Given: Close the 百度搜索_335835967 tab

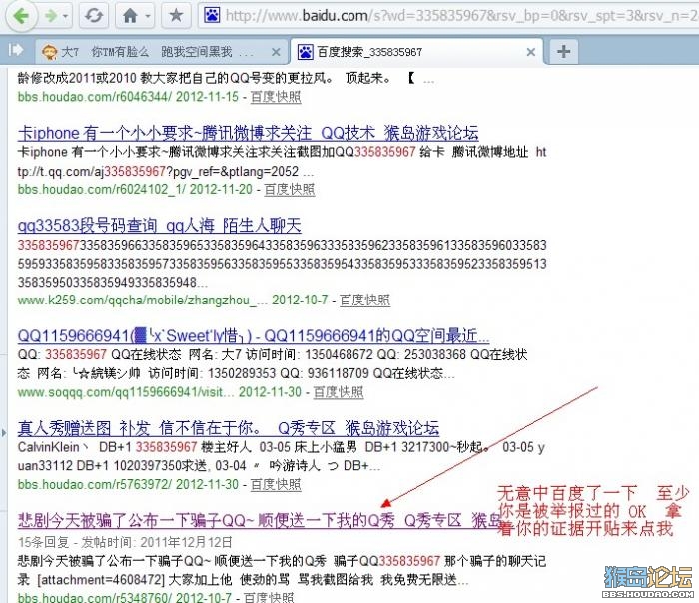Looking at the screenshot, I should click(x=531, y=52).
